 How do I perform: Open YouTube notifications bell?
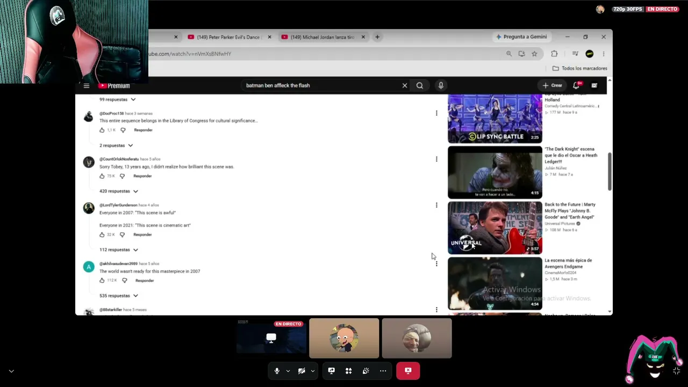click(576, 85)
